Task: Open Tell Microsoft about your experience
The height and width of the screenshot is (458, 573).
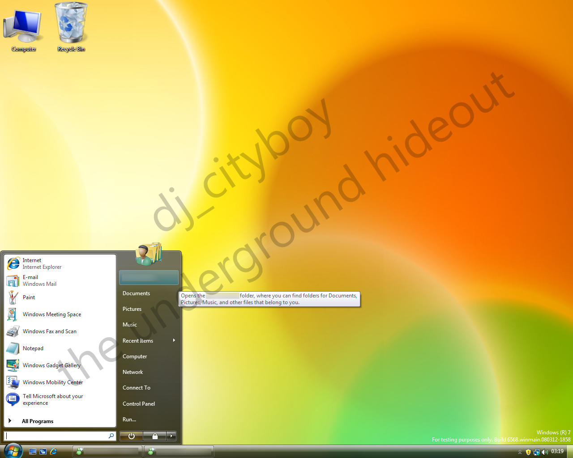Action: click(x=60, y=399)
